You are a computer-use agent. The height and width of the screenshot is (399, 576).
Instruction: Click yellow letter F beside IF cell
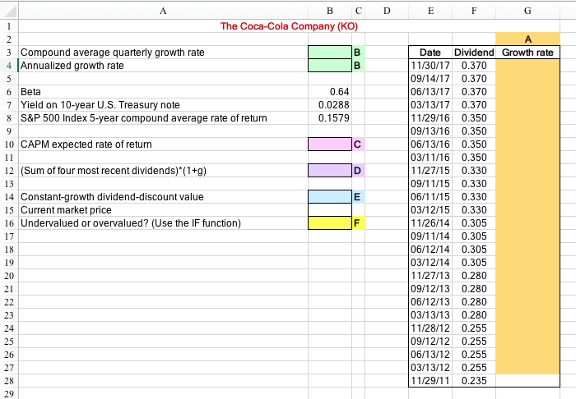point(356,223)
